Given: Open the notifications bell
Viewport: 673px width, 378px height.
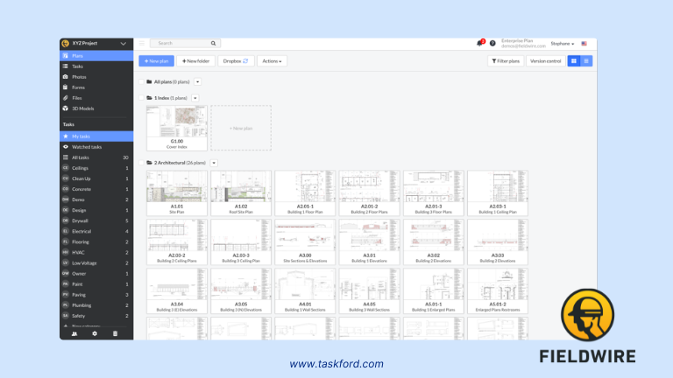Looking at the screenshot, I should click(x=479, y=43).
